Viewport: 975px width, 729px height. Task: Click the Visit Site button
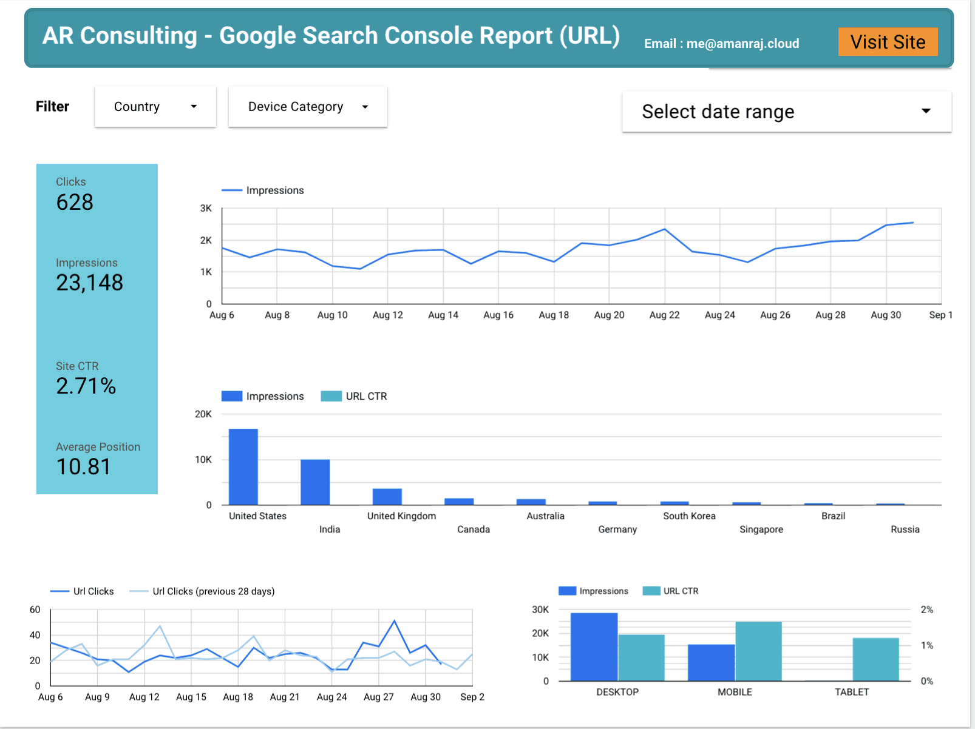coord(888,42)
